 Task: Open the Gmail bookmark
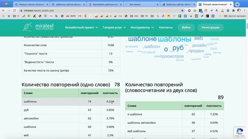pos(80,16)
